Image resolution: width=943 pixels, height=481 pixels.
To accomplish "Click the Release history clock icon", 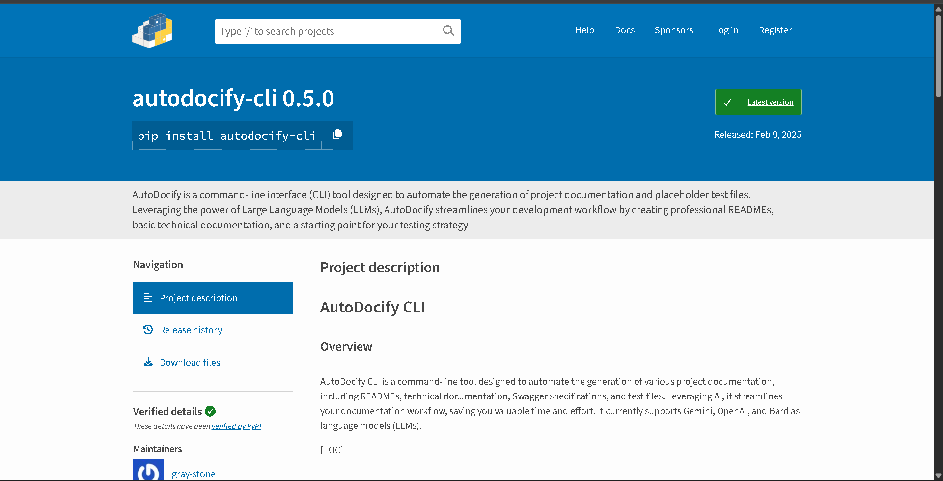I will click(148, 330).
